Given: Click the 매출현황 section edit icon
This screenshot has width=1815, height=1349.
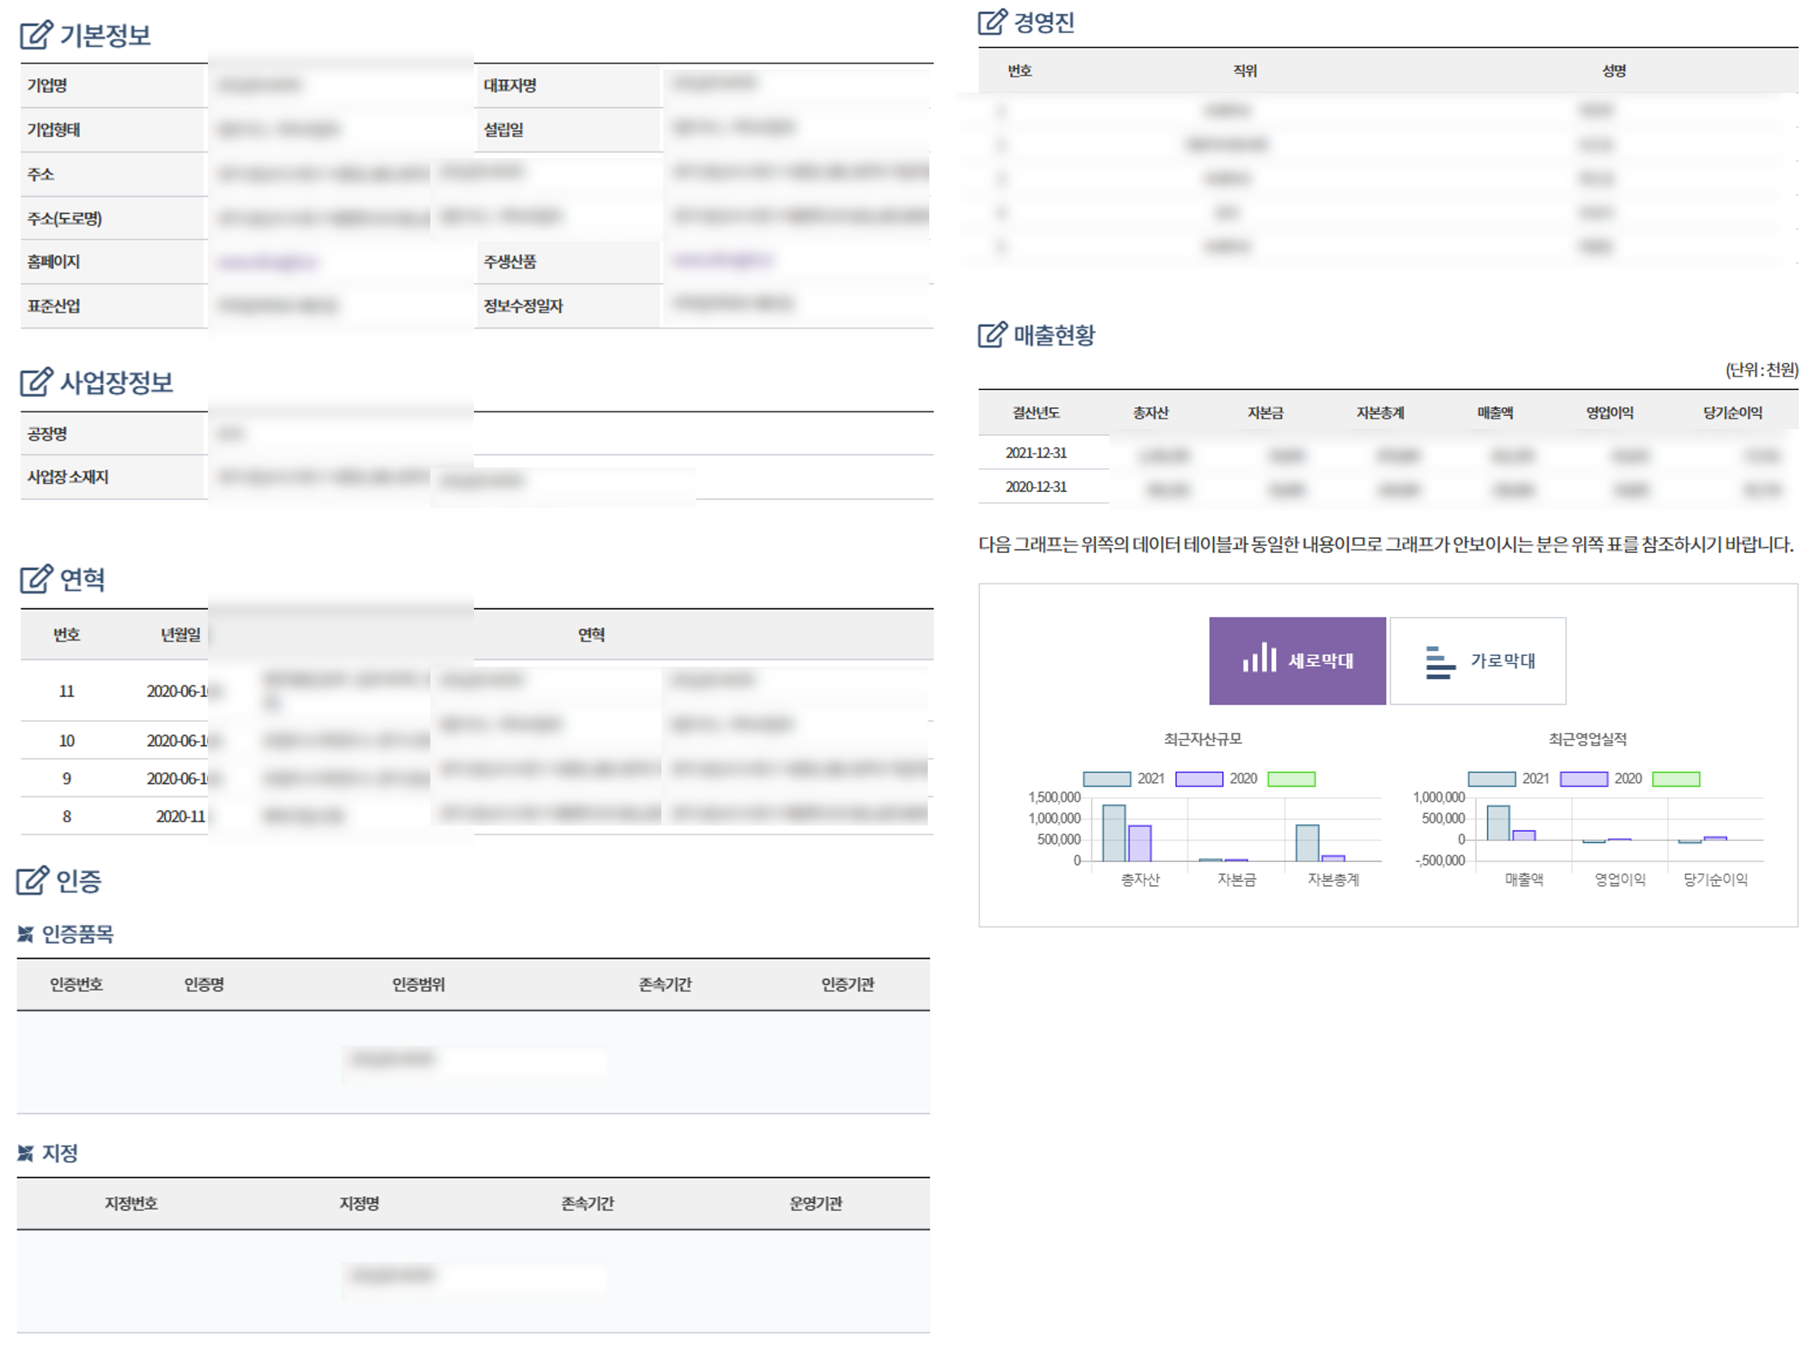Looking at the screenshot, I should (x=992, y=334).
